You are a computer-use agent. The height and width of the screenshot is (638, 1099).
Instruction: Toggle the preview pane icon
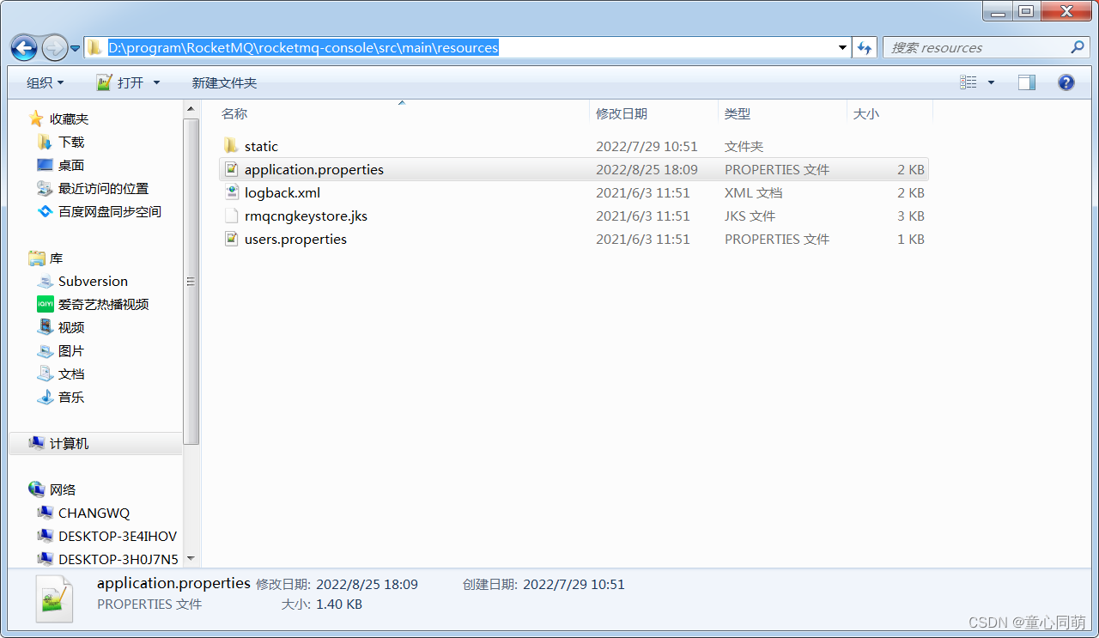[x=1026, y=82]
